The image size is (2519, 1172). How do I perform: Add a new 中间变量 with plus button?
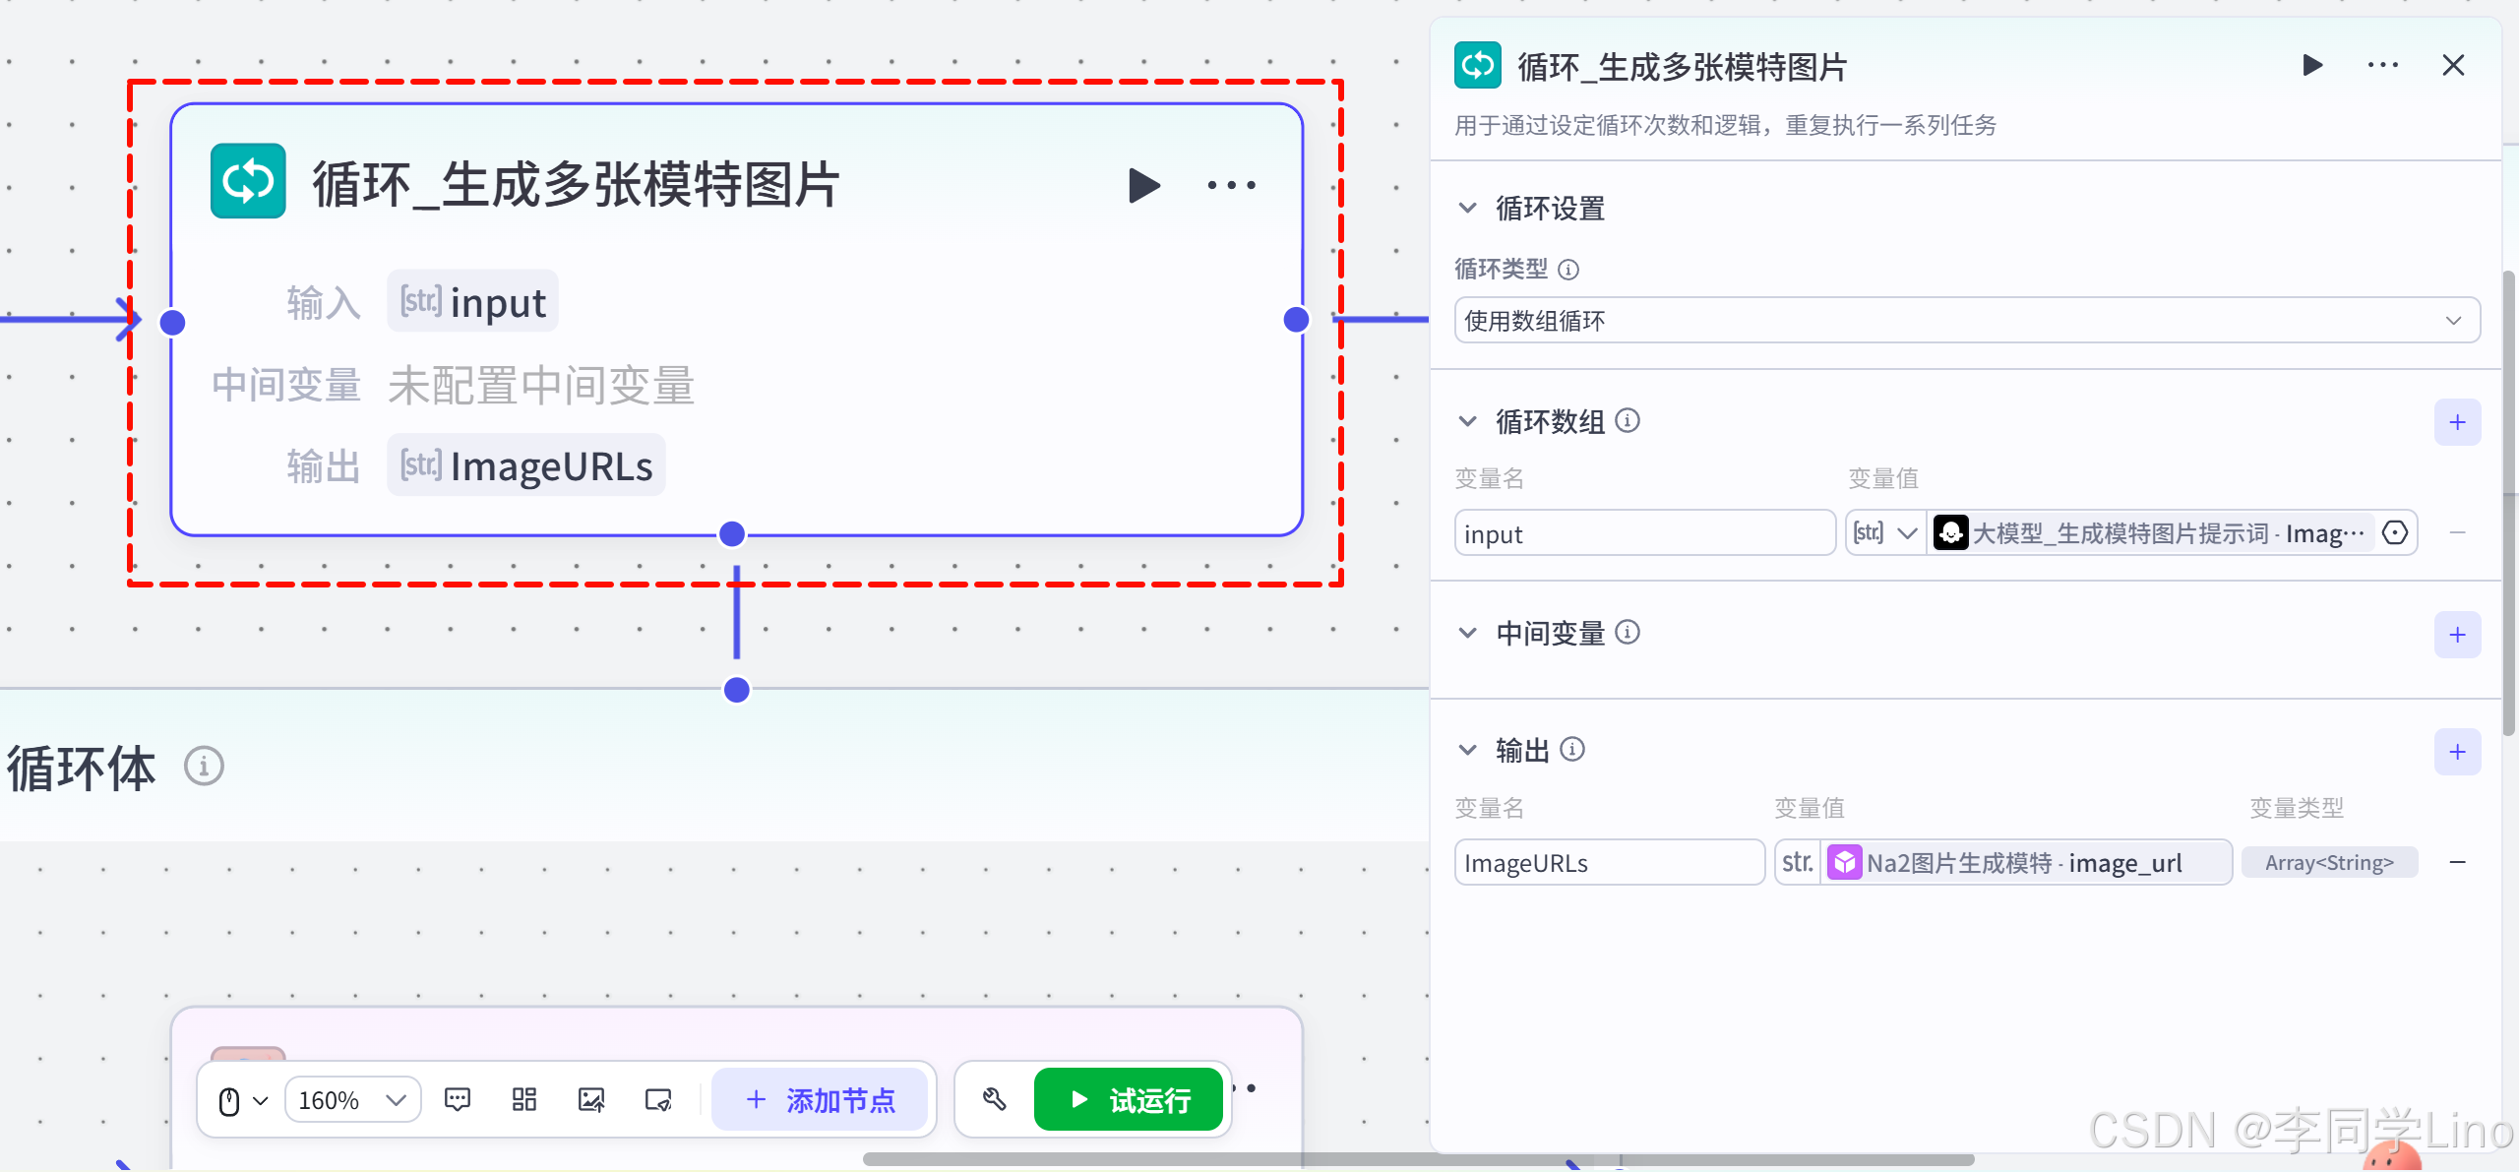pyautogui.click(x=2457, y=635)
